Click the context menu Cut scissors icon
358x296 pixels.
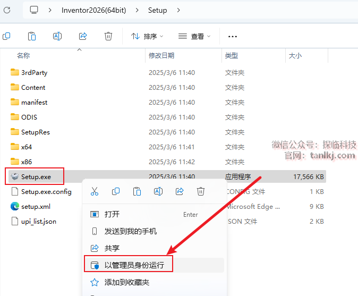click(95, 191)
